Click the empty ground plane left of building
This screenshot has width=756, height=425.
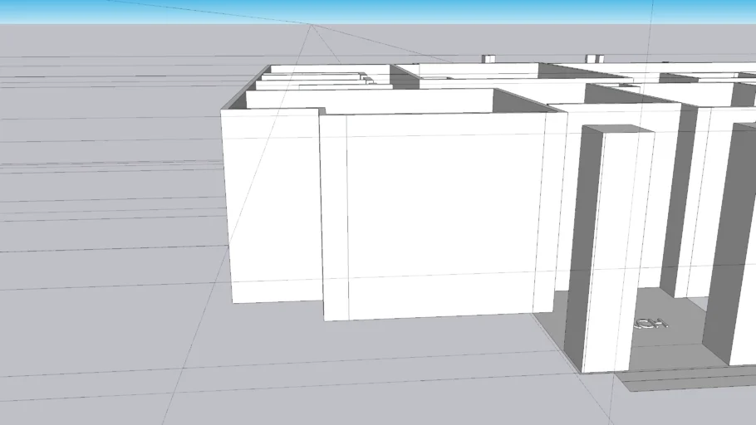pos(108,249)
